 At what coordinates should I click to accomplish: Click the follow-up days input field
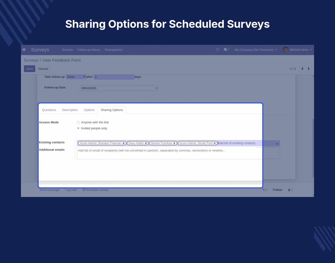click(x=114, y=77)
